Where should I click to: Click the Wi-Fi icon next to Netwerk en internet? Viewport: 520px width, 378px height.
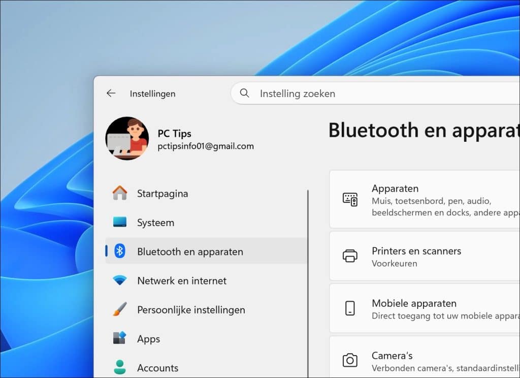pyautogui.click(x=119, y=280)
